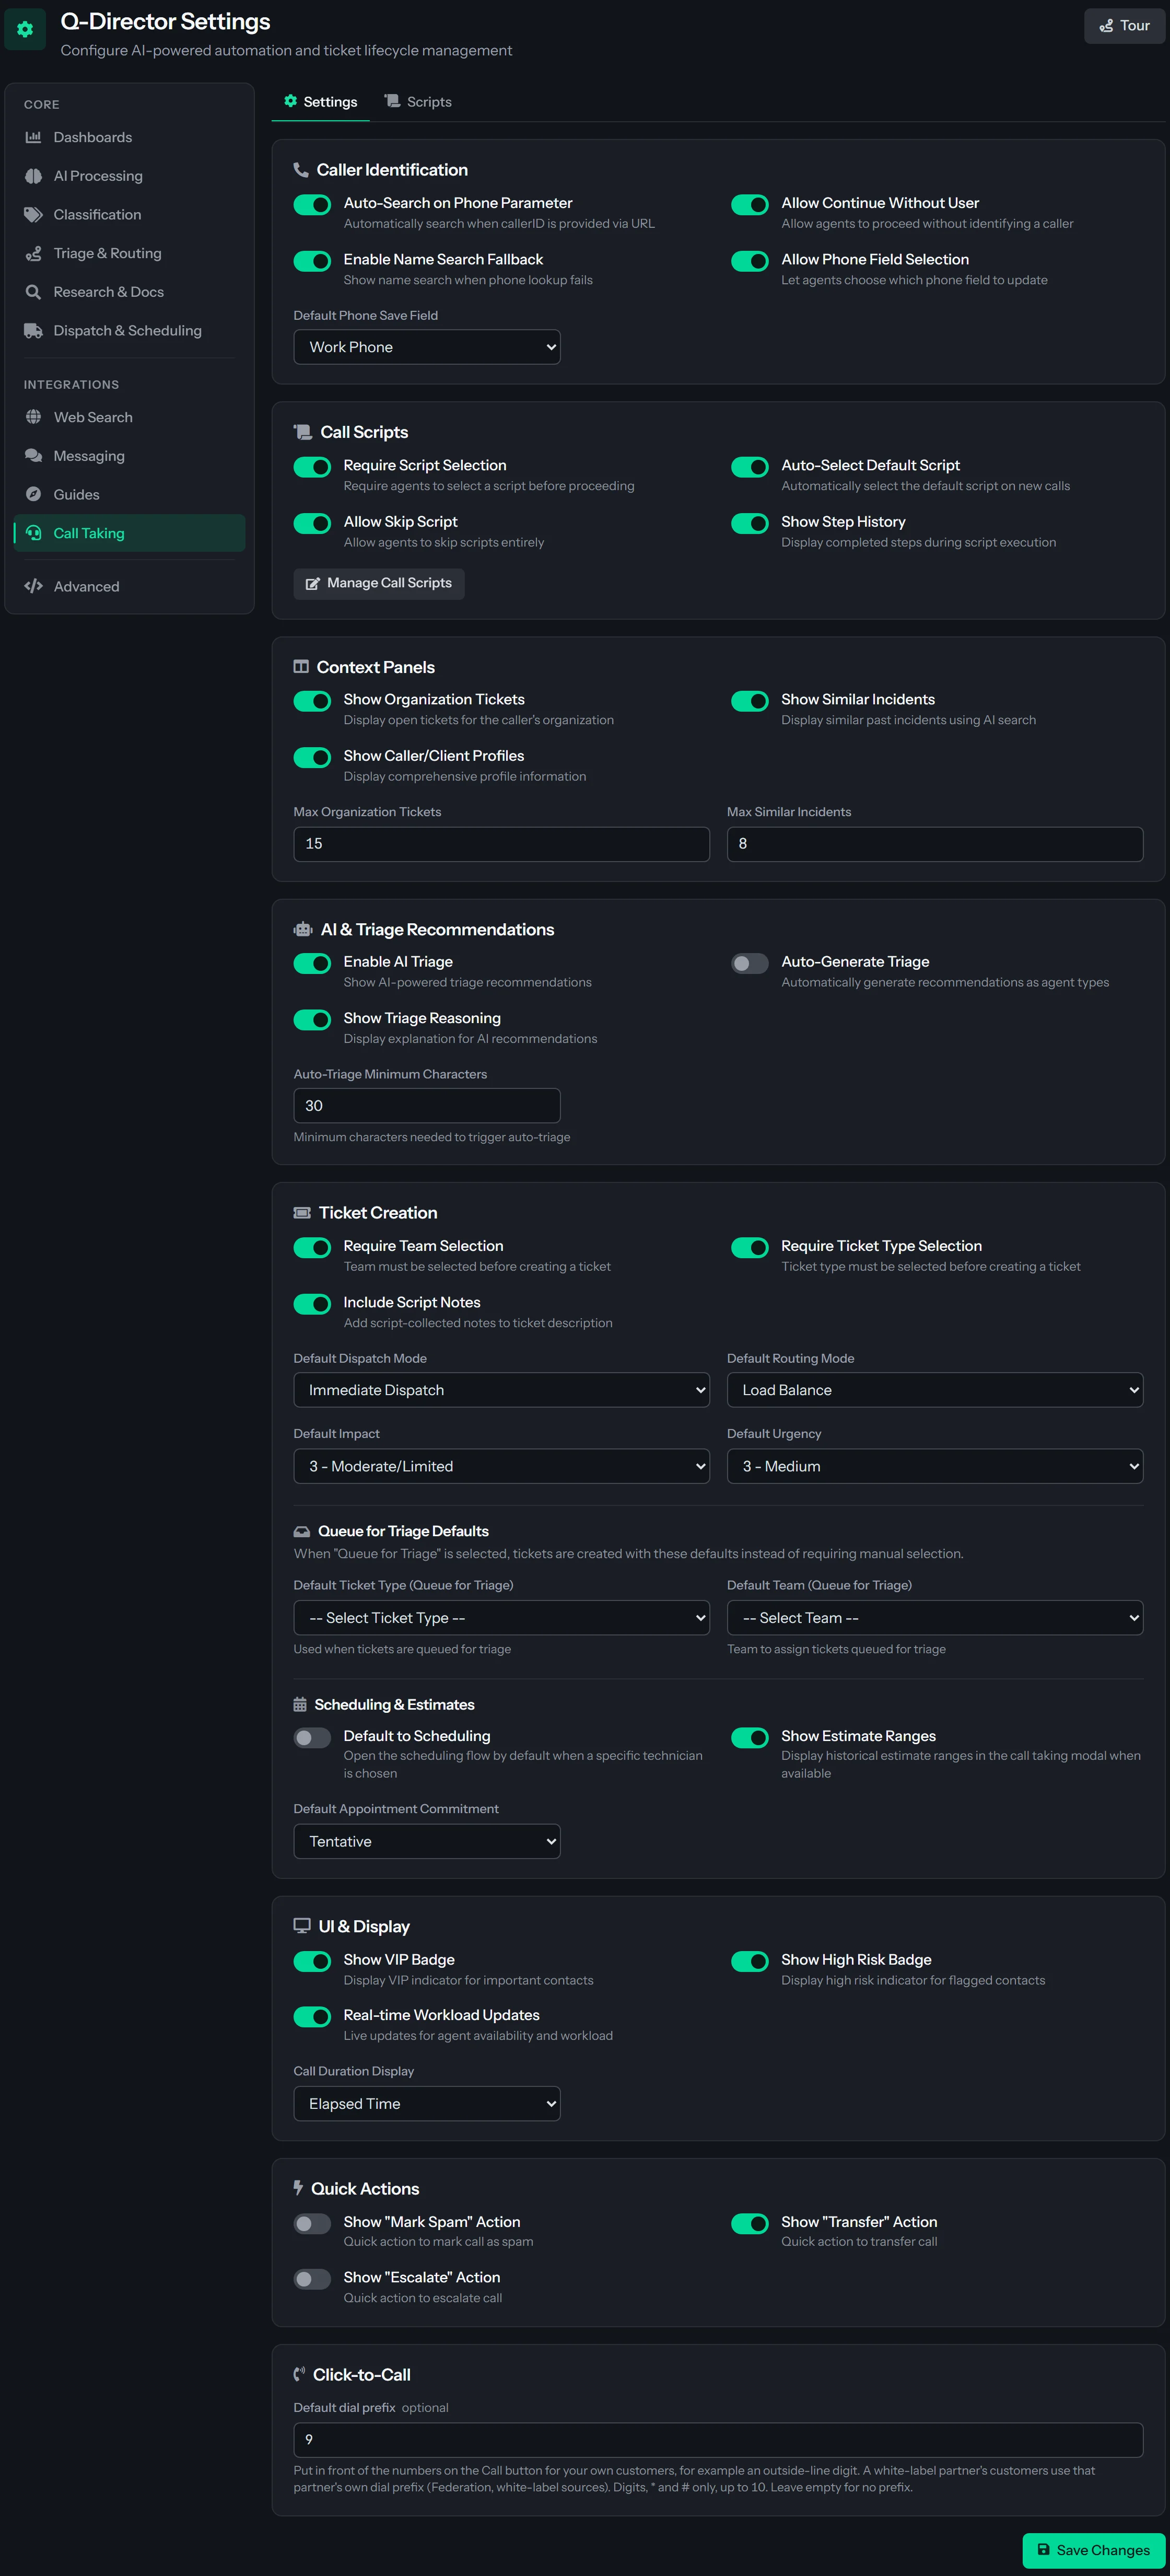Enable Show "Mark Spam" Action toggle
This screenshot has width=1170, height=2576.
tap(312, 2223)
